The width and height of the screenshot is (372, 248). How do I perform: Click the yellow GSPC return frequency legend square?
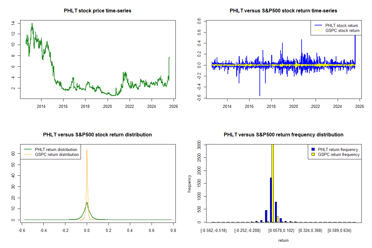point(313,154)
